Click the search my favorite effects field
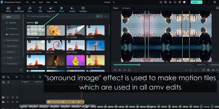The width and height of the screenshot is (219, 109). point(60,16)
